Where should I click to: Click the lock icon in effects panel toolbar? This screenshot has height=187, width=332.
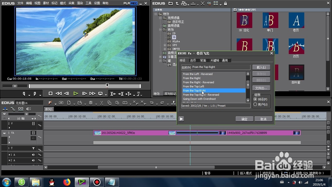pos(226,3)
